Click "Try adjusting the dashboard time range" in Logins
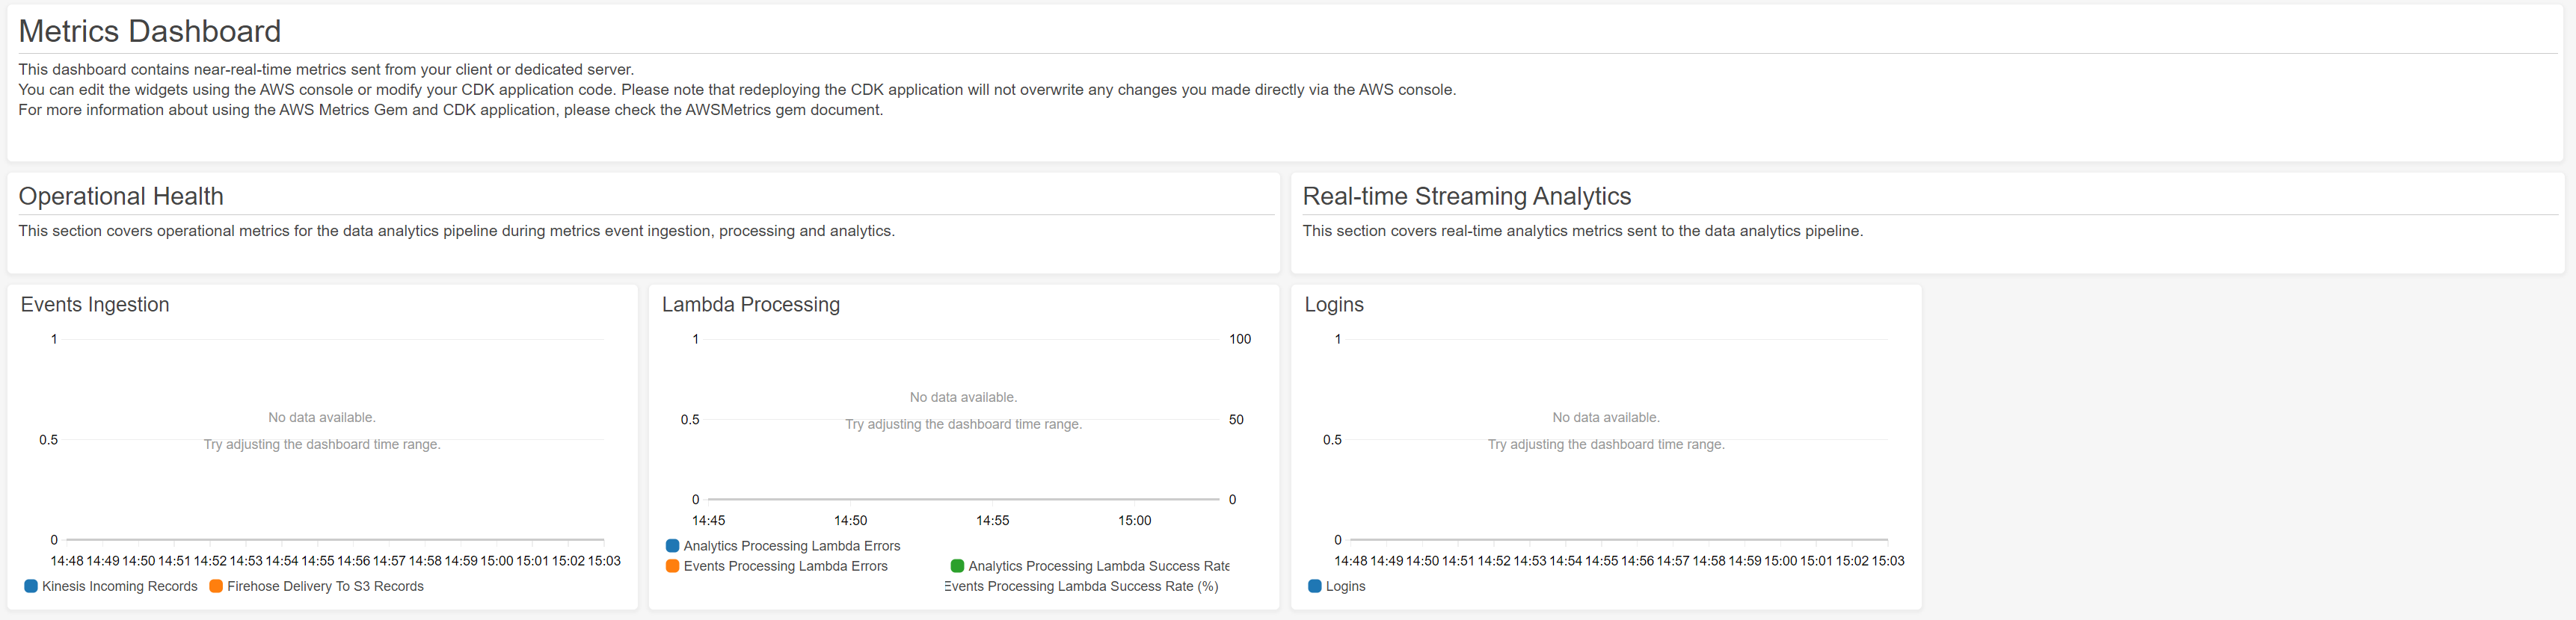This screenshot has width=2576, height=620. tap(1605, 444)
